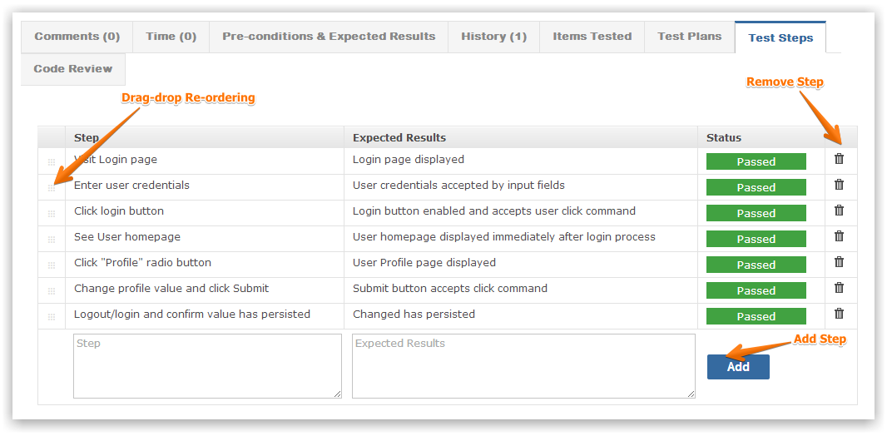Open the Comments (0) tab
The image size is (887, 436).
(x=77, y=37)
